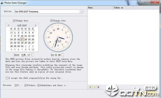161x98 pixels.
Task: Click the date input field 2019-七月-17
Action: point(24,55)
